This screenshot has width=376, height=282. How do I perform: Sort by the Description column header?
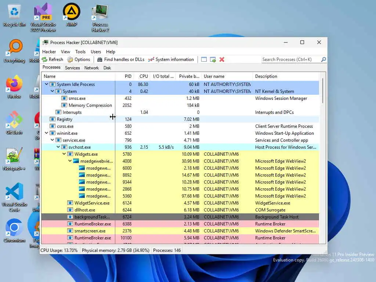point(286,76)
